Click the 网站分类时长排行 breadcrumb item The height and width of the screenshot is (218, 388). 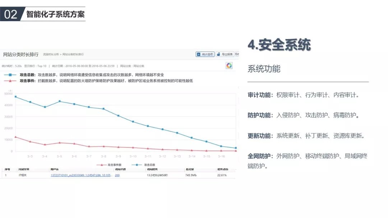tap(73, 54)
